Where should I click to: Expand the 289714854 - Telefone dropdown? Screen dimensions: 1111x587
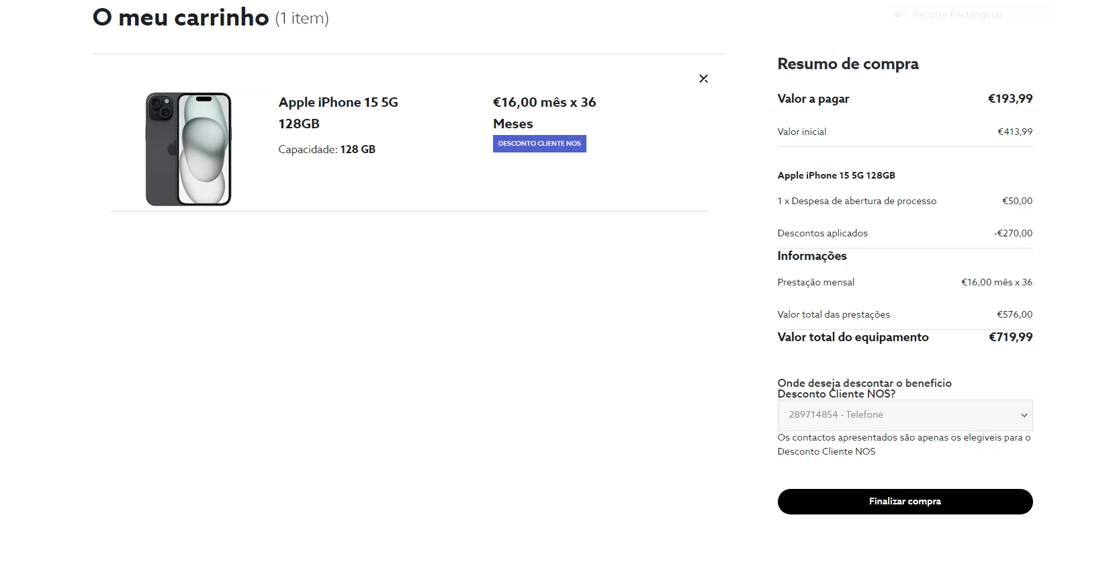(x=905, y=415)
